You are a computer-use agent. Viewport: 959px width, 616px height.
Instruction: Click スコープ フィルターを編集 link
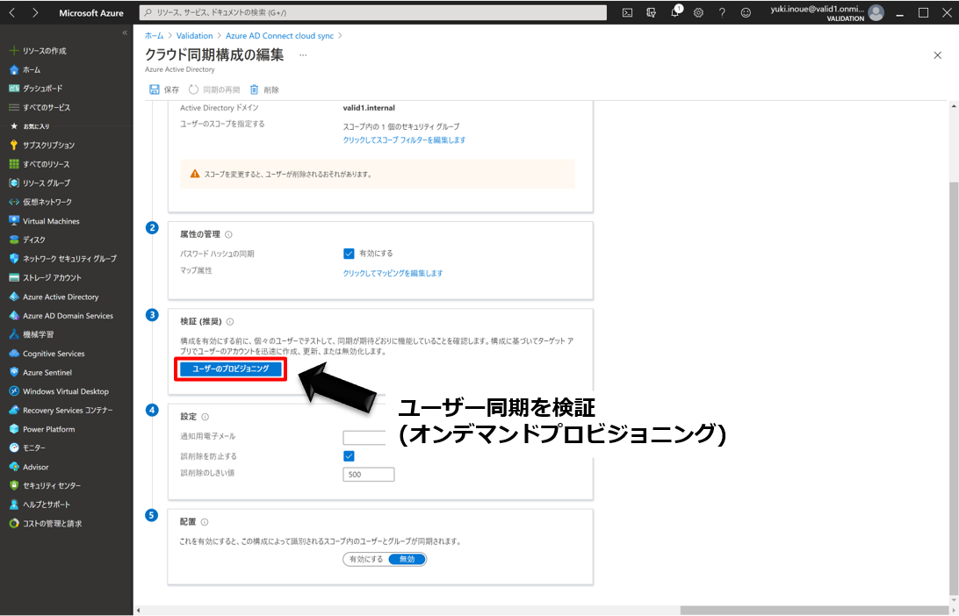[404, 140]
